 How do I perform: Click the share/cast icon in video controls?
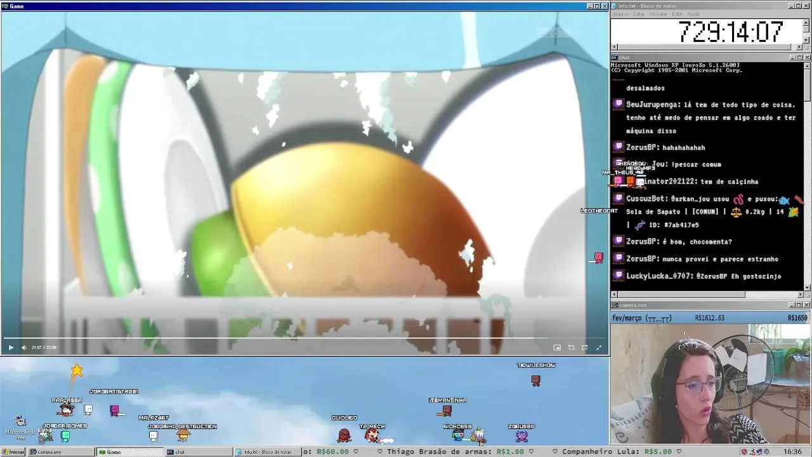[585, 347]
